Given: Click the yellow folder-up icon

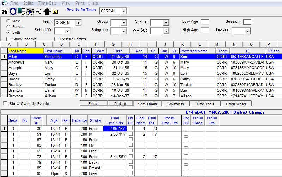Looking at the screenshot, I should [x=55, y=12].
